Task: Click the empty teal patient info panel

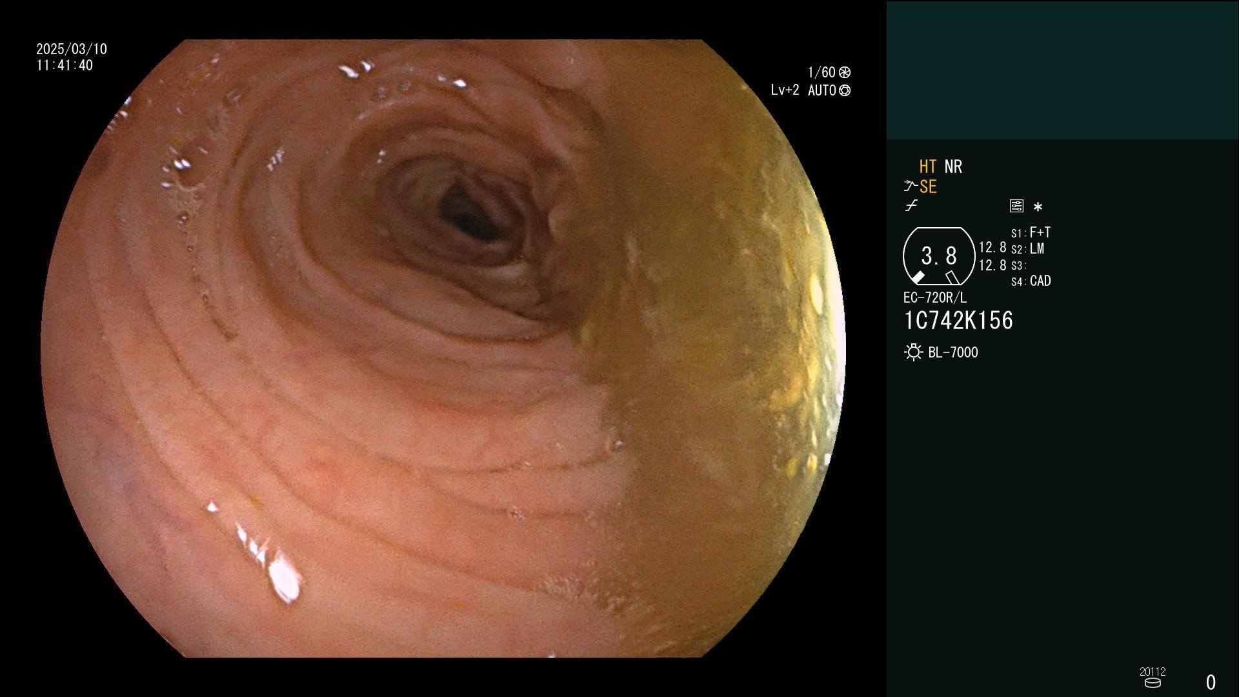Action: 1062,70
